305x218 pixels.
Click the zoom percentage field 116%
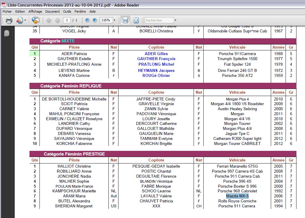tap(106, 20)
